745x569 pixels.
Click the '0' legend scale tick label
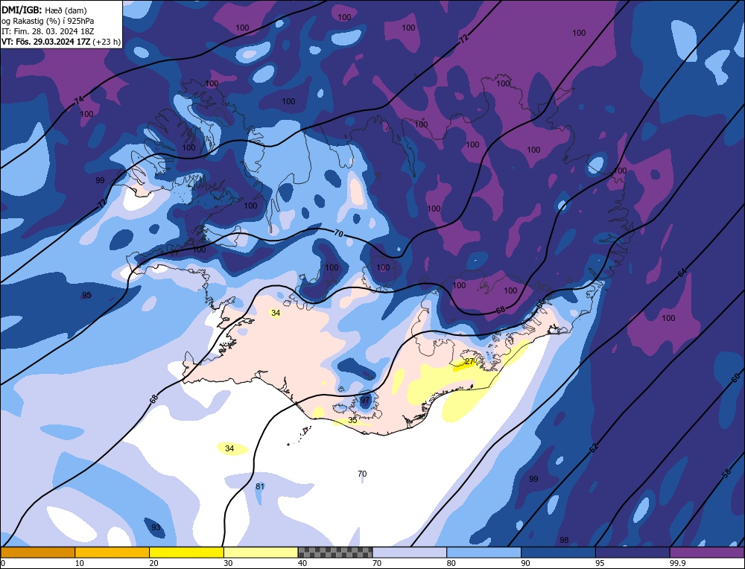click(x=3, y=563)
